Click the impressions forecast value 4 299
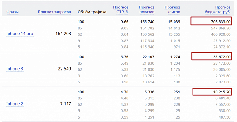This screenshot has height=122, width=237. [150, 111]
